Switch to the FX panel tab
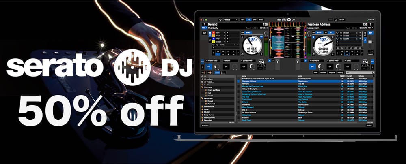Screen dimensions: 406x164 [248, 19]
